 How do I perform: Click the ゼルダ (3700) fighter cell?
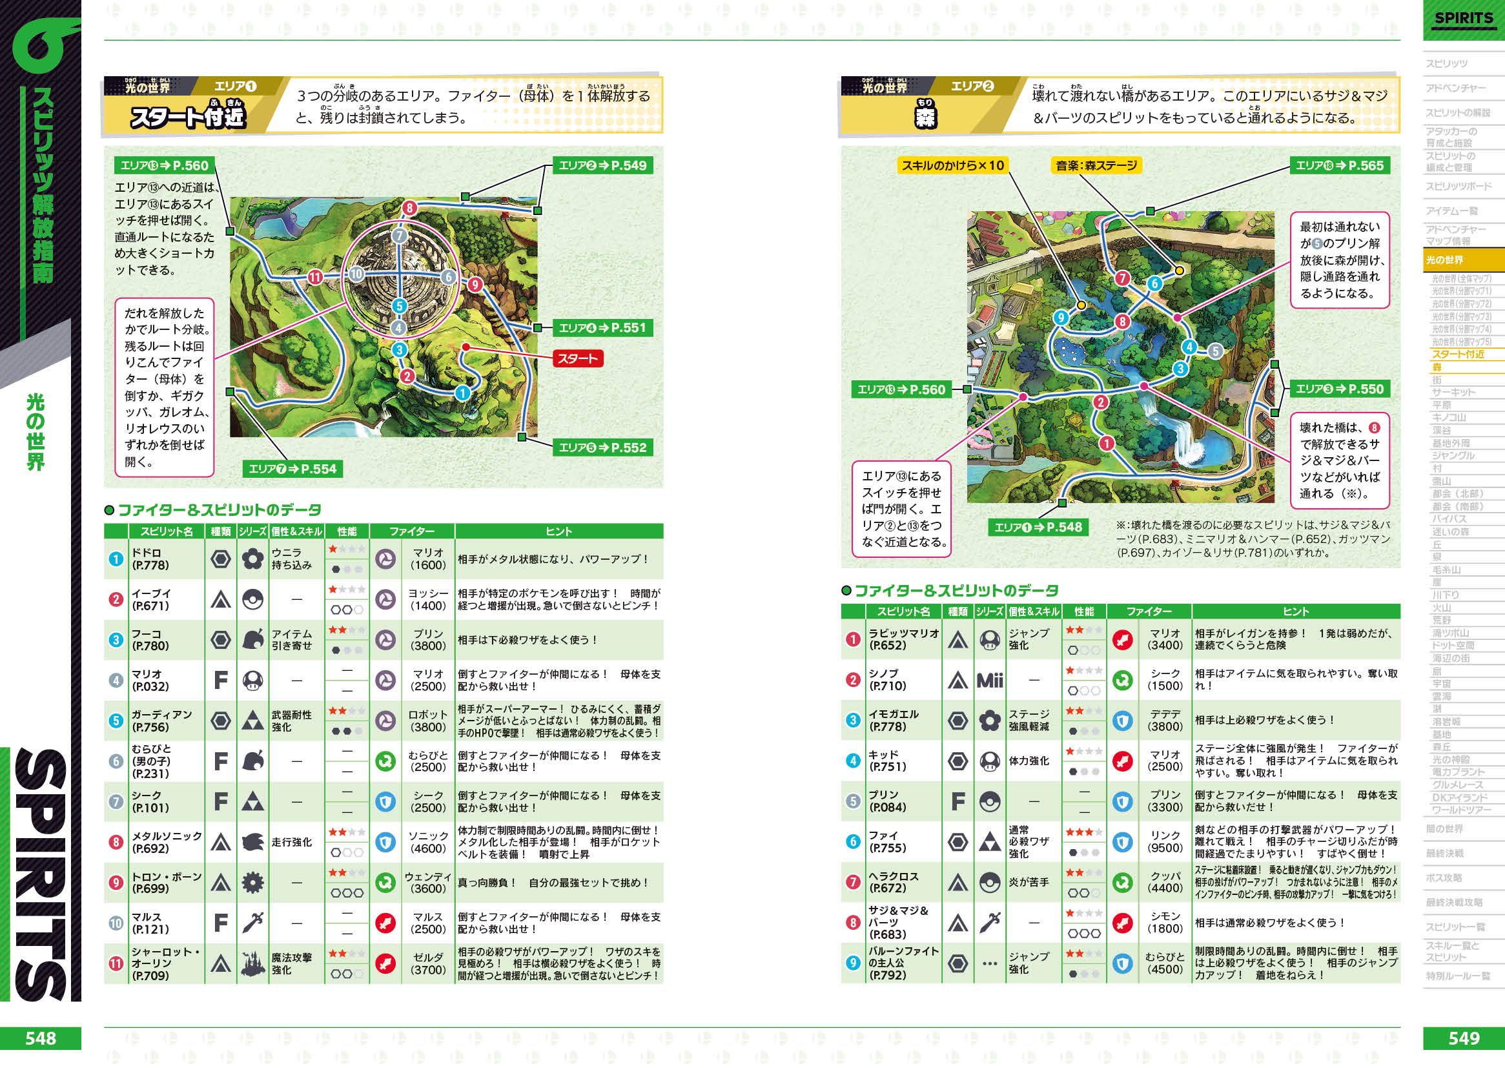(428, 963)
